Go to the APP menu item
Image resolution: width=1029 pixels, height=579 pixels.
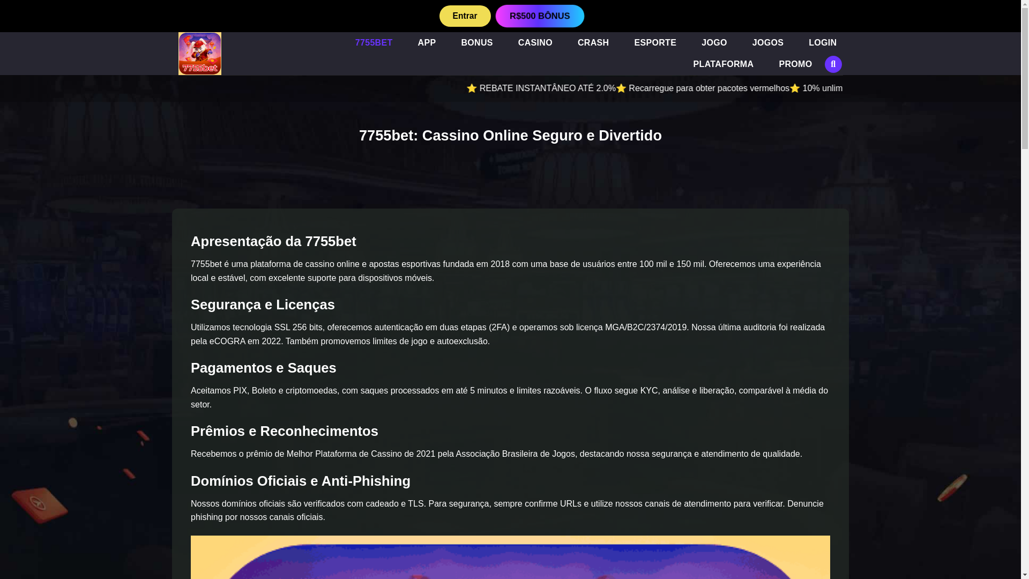[x=427, y=43]
